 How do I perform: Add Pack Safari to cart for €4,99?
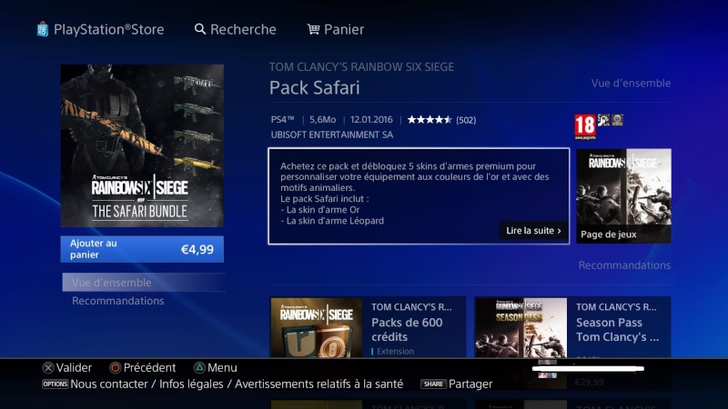[x=142, y=249]
